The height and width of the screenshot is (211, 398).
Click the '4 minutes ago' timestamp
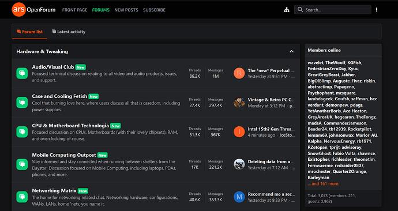[261, 135]
